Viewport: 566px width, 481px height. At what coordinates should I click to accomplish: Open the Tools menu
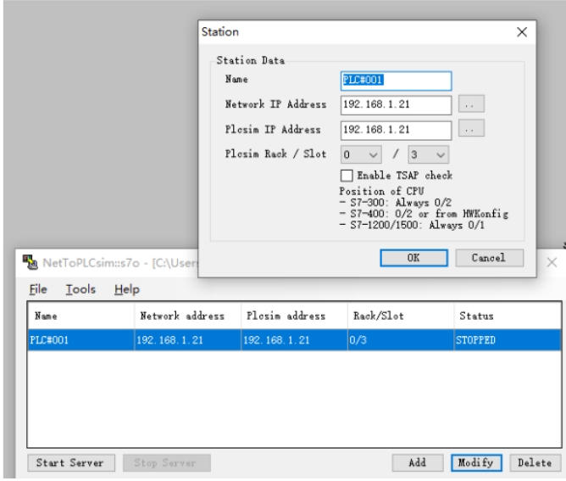tap(80, 289)
